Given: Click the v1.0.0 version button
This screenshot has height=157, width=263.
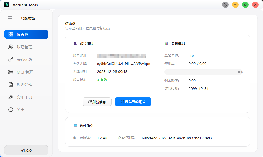Looking at the screenshot, I should (x=26, y=150).
